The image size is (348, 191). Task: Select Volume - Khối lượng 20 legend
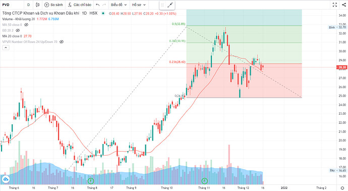point(19,19)
